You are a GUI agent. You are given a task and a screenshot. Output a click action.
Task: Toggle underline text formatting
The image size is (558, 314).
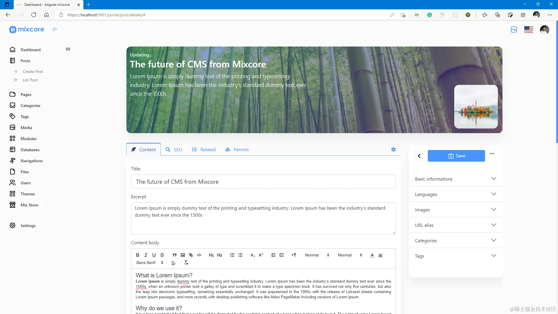154,255
